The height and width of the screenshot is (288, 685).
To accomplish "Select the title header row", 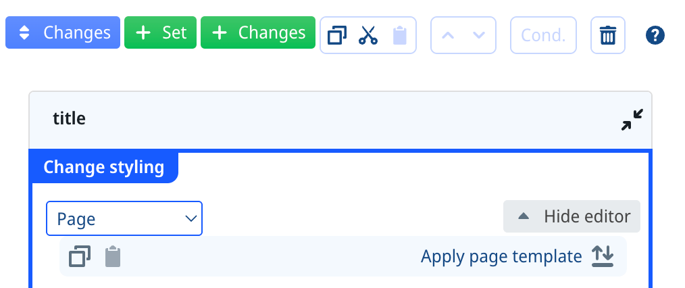I will (x=340, y=120).
